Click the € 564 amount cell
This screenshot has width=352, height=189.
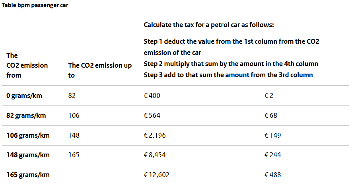coord(152,116)
